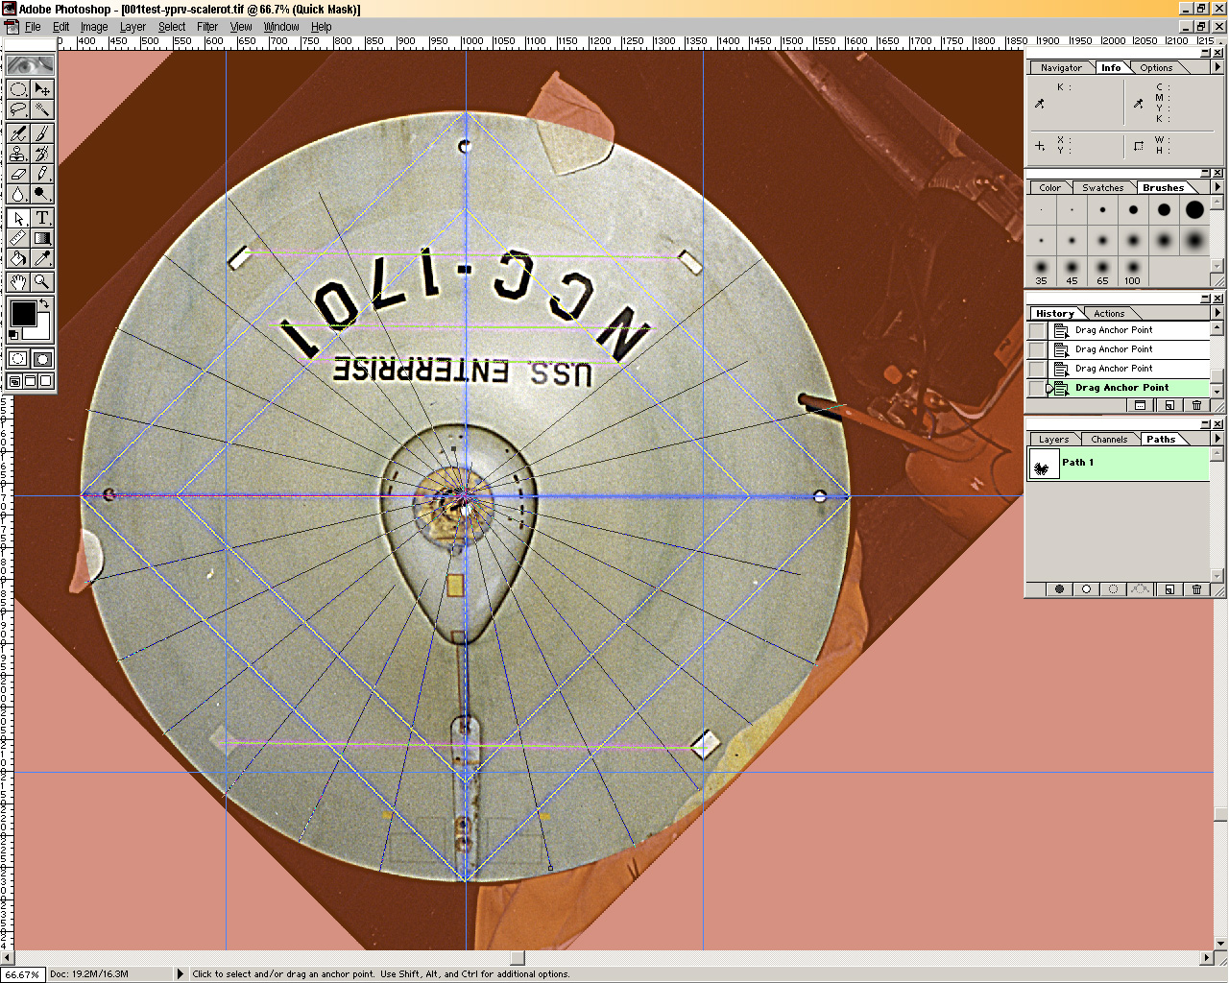Click the Path 1 thumbnail
This screenshot has height=983, width=1229.
pyautogui.click(x=1044, y=465)
